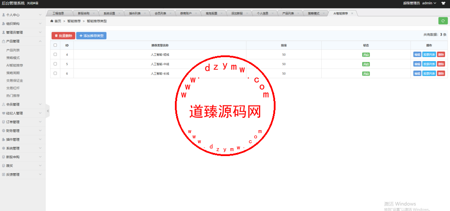Click the 插件管理 icon in sidebar

[x=4, y=139]
